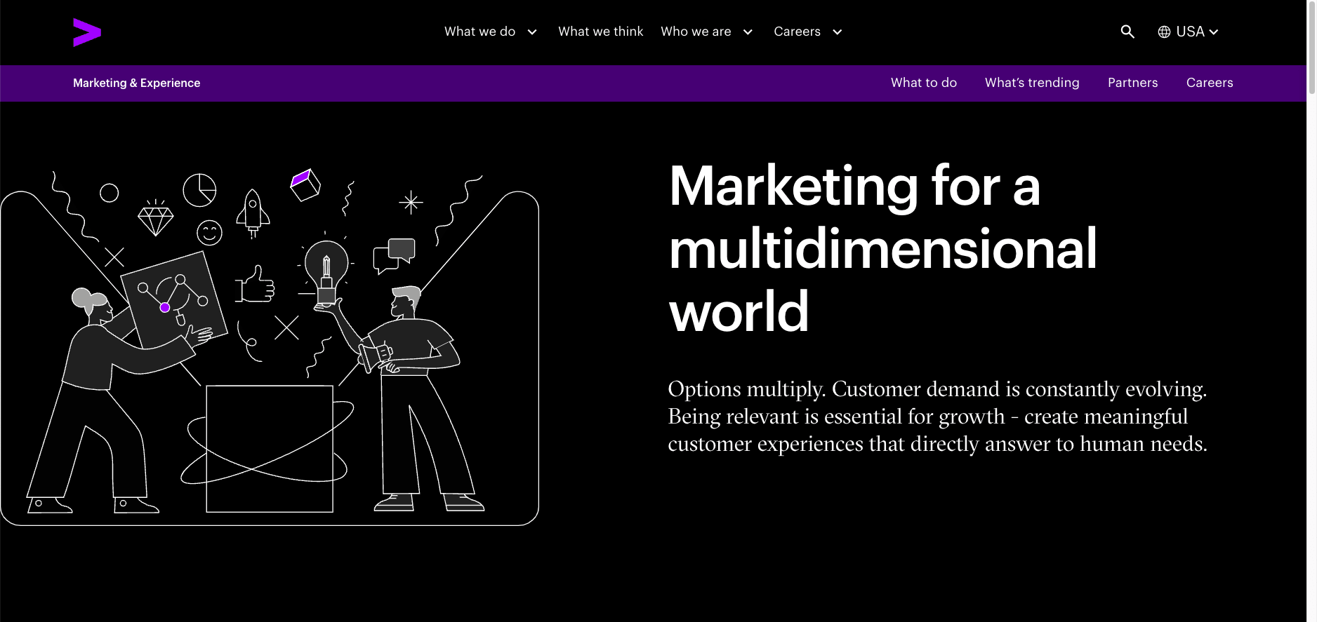Viewport: 1317px width, 622px height.
Task: Jump to What's trending section
Action: [x=1031, y=83]
